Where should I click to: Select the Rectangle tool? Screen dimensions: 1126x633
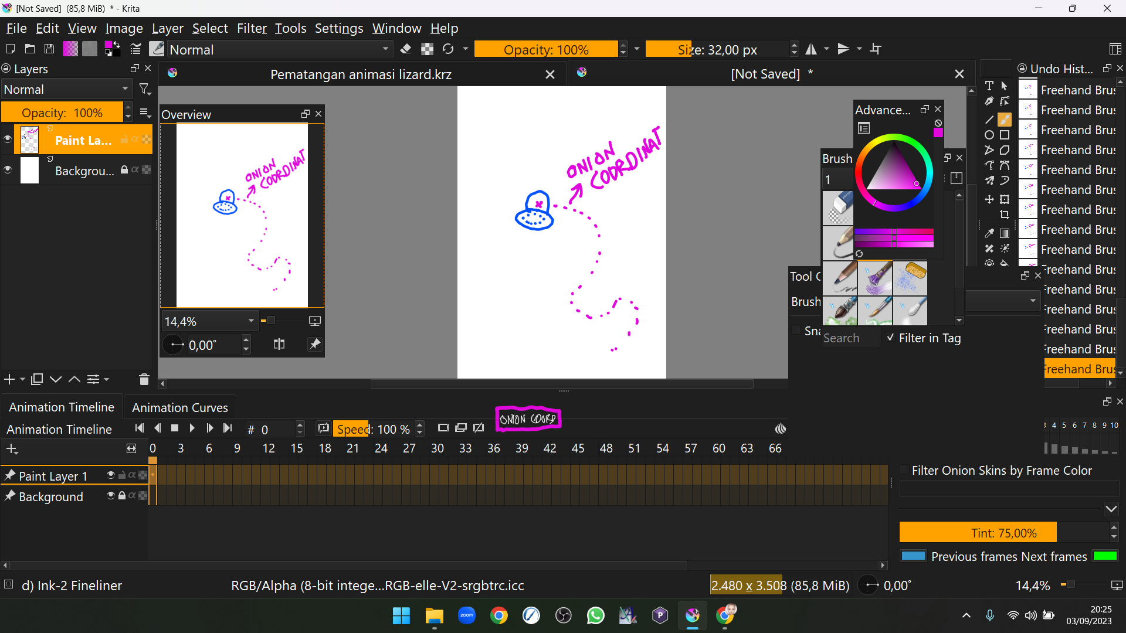point(1005,135)
